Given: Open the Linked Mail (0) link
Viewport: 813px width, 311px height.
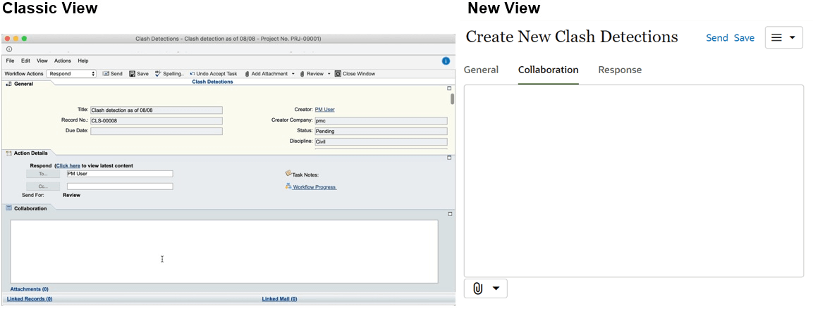Looking at the screenshot, I should [x=279, y=299].
